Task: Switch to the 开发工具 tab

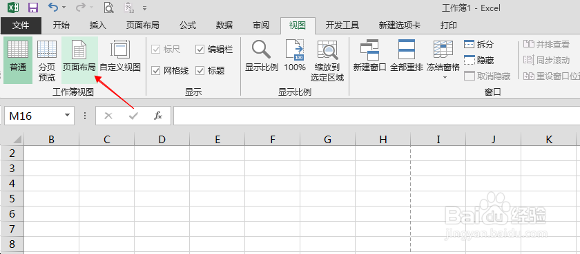Action: [342, 25]
